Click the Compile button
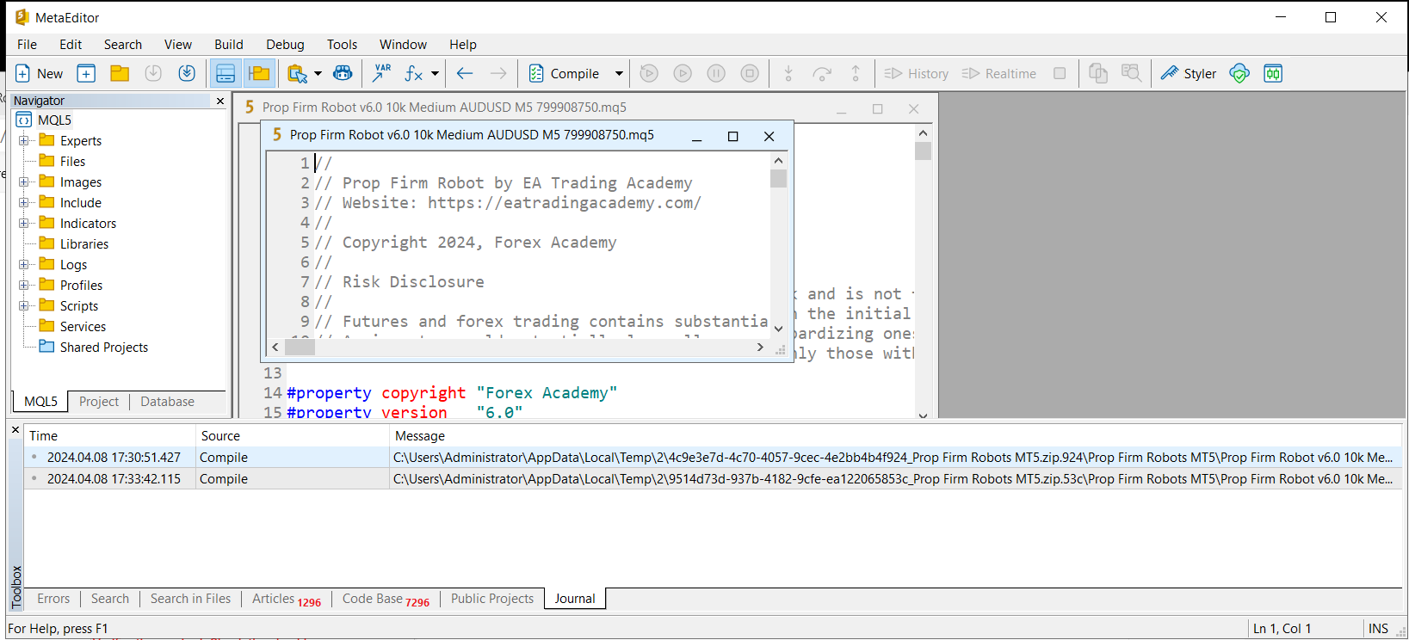Image resolution: width=1409 pixels, height=640 pixels. coord(565,74)
